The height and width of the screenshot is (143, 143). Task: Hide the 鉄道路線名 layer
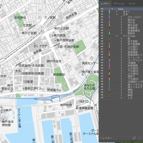(x=102, y=30)
